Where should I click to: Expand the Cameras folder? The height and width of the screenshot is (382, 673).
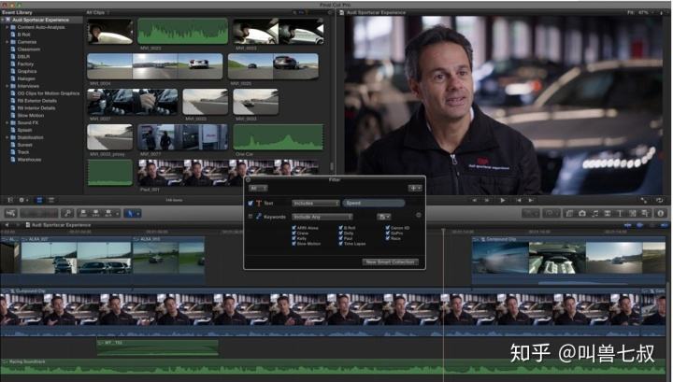[x=7, y=42]
